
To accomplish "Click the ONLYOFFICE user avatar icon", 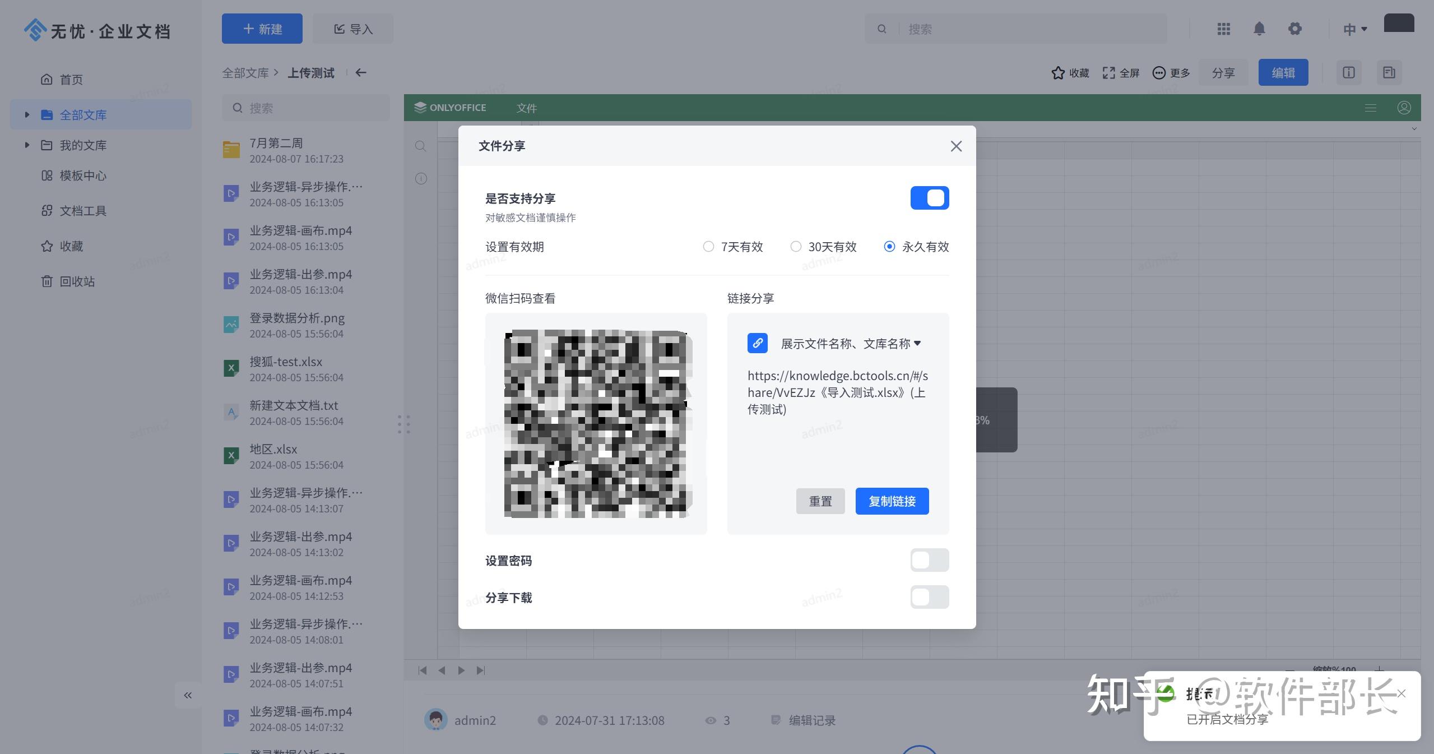I will [x=1404, y=108].
